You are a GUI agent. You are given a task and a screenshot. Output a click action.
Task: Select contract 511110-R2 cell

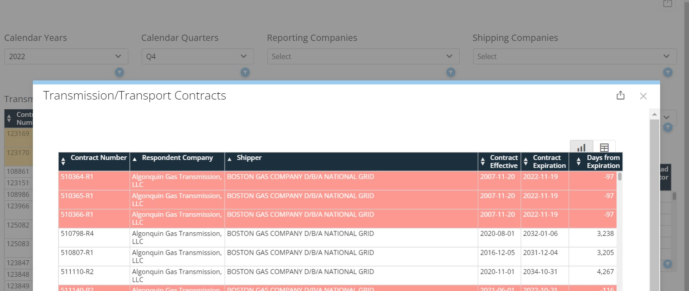pos(94,276)
